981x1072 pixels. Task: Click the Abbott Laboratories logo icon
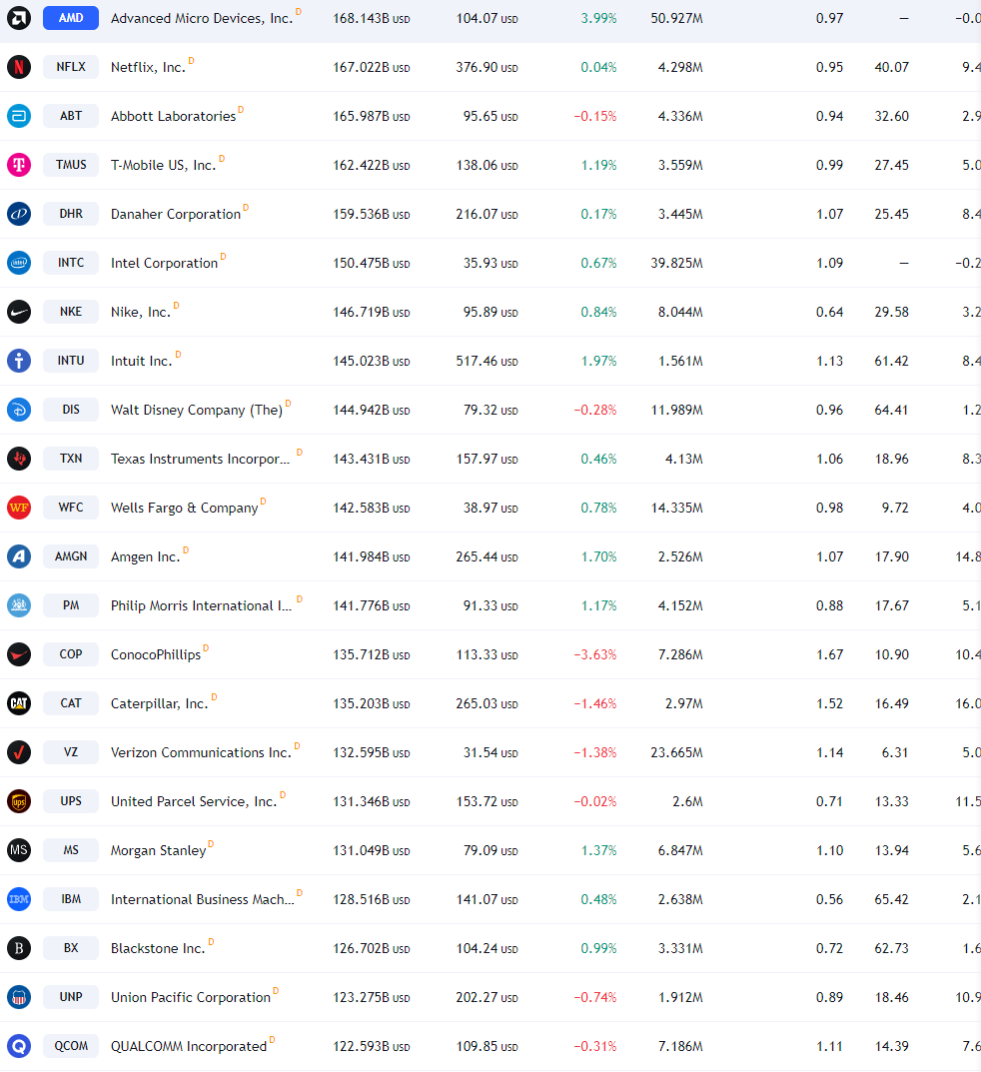19,116
